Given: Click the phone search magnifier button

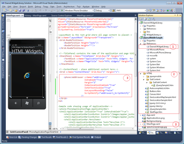Looking at the screenshot, I should [x=38, y=103].
